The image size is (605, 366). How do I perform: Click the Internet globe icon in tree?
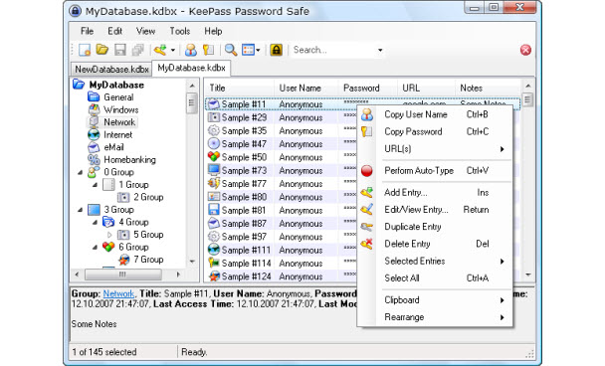point(94,134)
